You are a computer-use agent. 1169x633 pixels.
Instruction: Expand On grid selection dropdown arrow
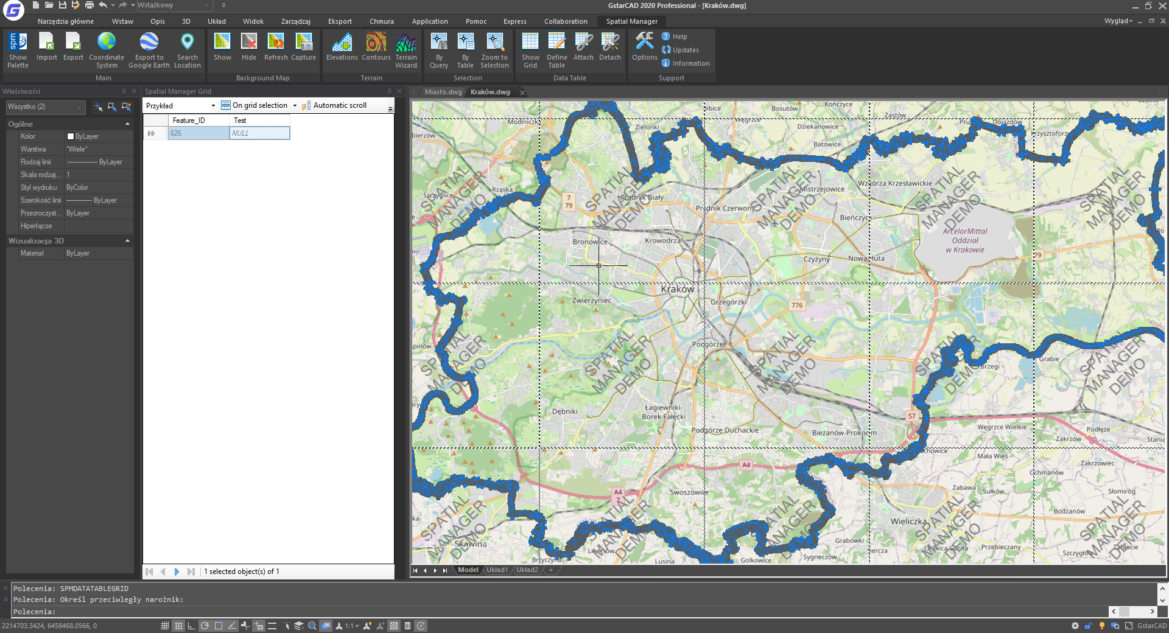pyautogui.click(x=295, y=105)
